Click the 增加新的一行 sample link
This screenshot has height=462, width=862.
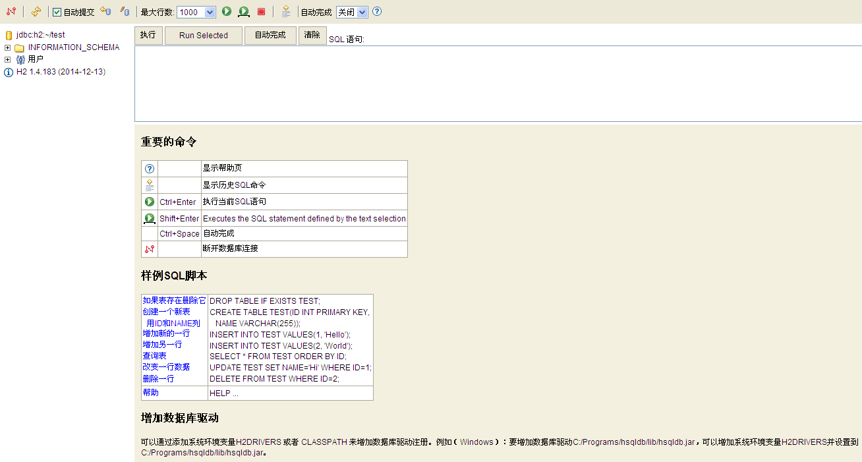(x=167, y=333)
